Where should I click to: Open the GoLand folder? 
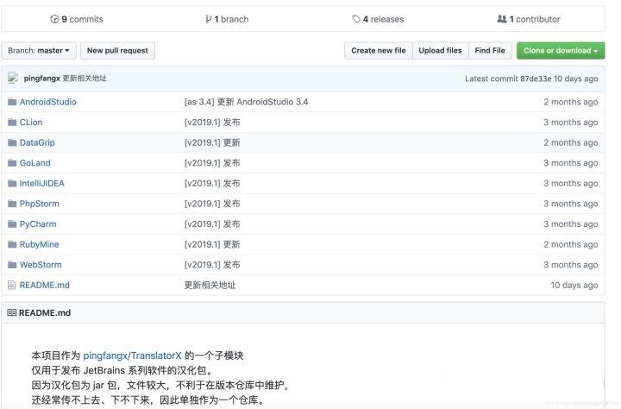pos(34,163)
